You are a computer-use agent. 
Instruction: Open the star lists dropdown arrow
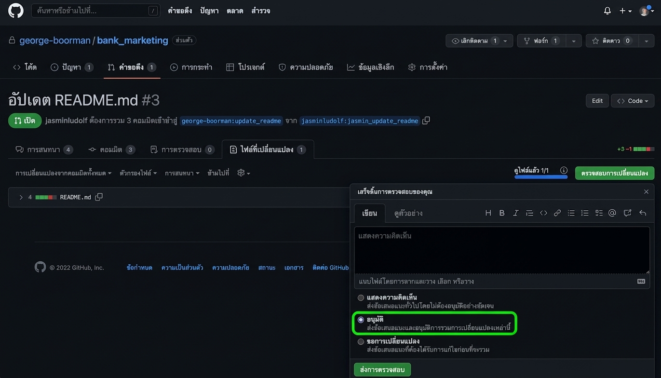coord(646,41)
